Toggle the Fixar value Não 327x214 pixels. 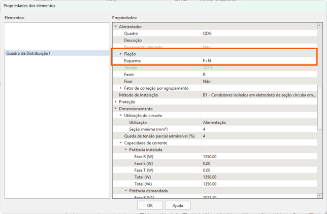point(259,81)
